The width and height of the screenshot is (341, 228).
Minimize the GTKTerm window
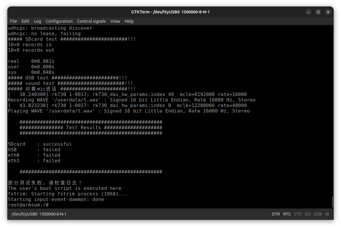(308, 12)
